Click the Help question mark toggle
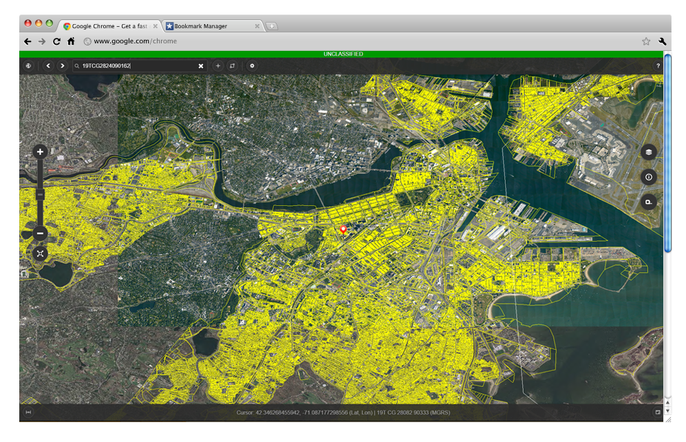 tap(658, 65)
